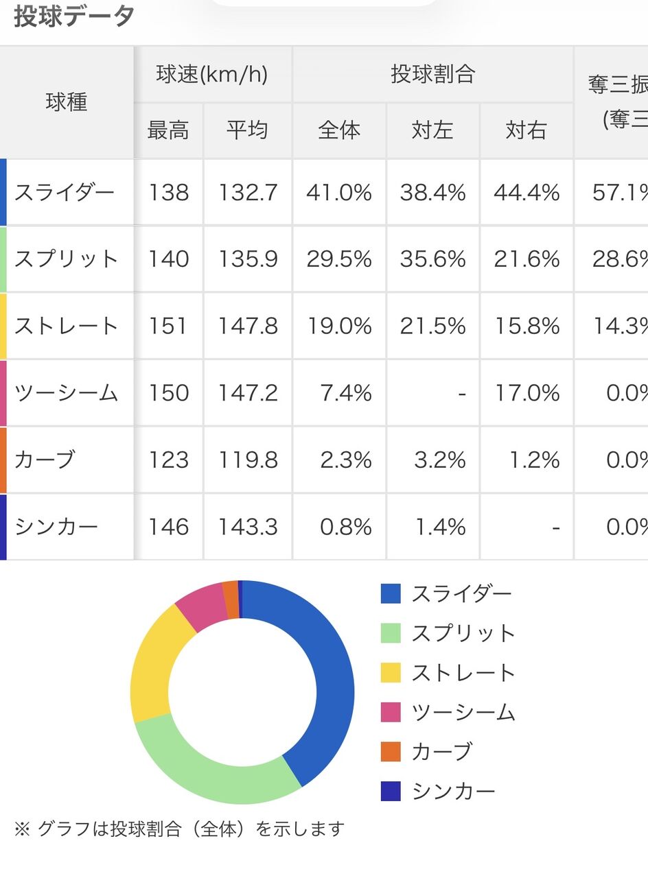Click the pink ツーシーム legend swatch

[391, 712]
